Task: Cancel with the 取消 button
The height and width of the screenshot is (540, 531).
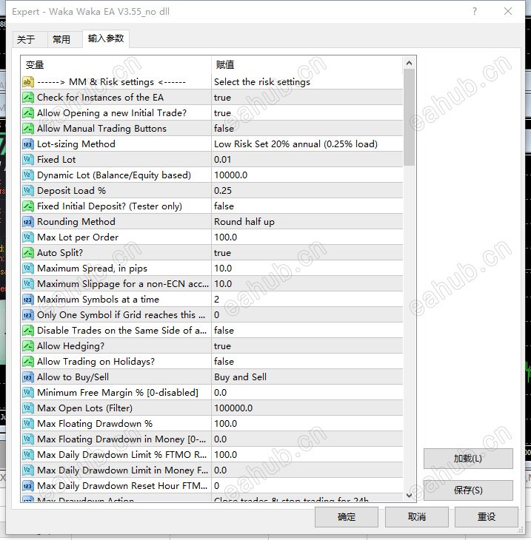Action: coord(416,516)
